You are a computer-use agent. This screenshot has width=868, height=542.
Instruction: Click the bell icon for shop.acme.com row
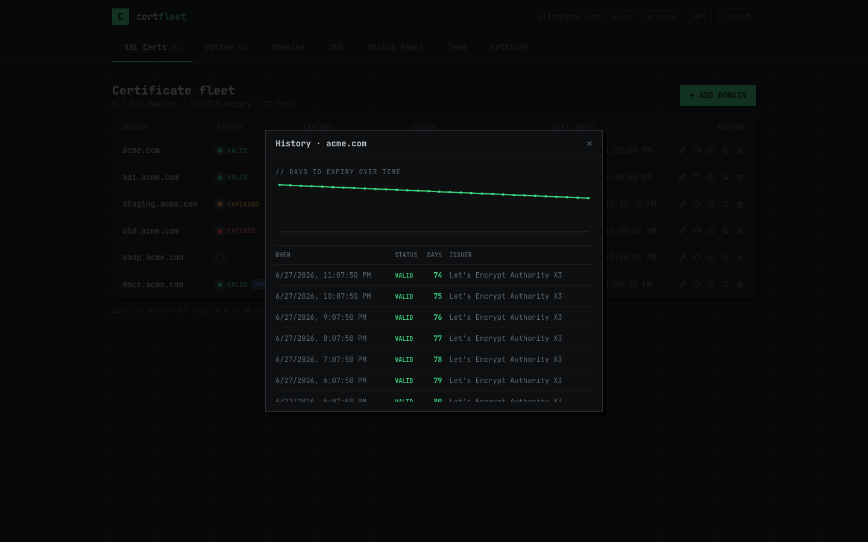point(726,258)
